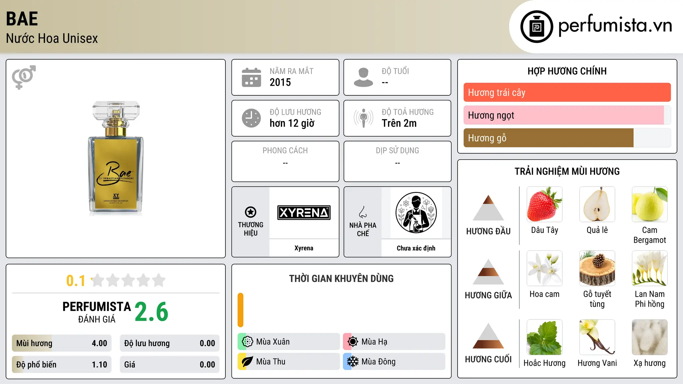Viewport: 683px width, 384px height.
Task: Select the Mùa Xuân season button
Action: coord(289,342)
